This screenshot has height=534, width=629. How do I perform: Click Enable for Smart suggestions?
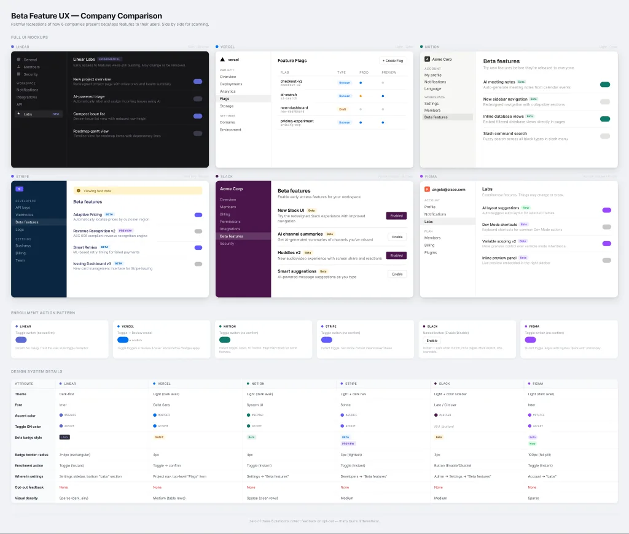[x=397, y=274]
